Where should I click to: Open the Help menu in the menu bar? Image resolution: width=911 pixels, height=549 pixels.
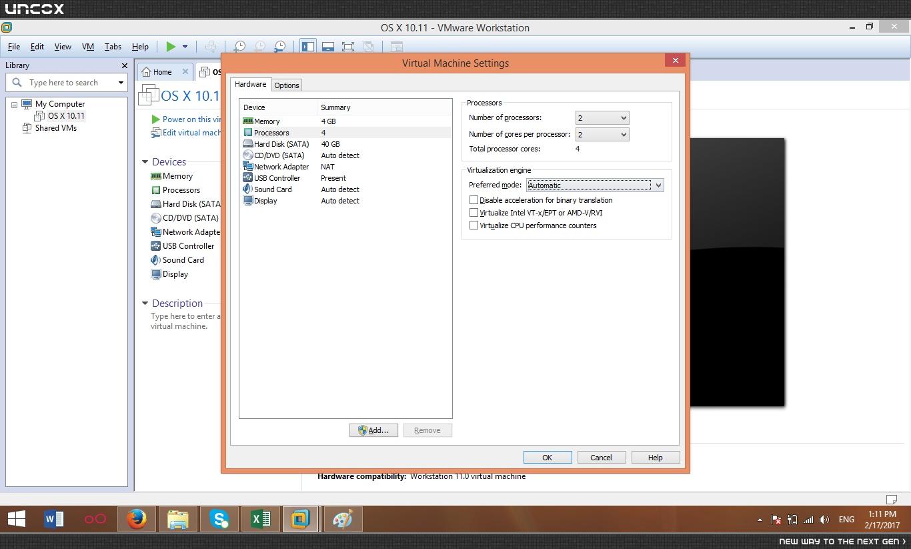(140, 47)
